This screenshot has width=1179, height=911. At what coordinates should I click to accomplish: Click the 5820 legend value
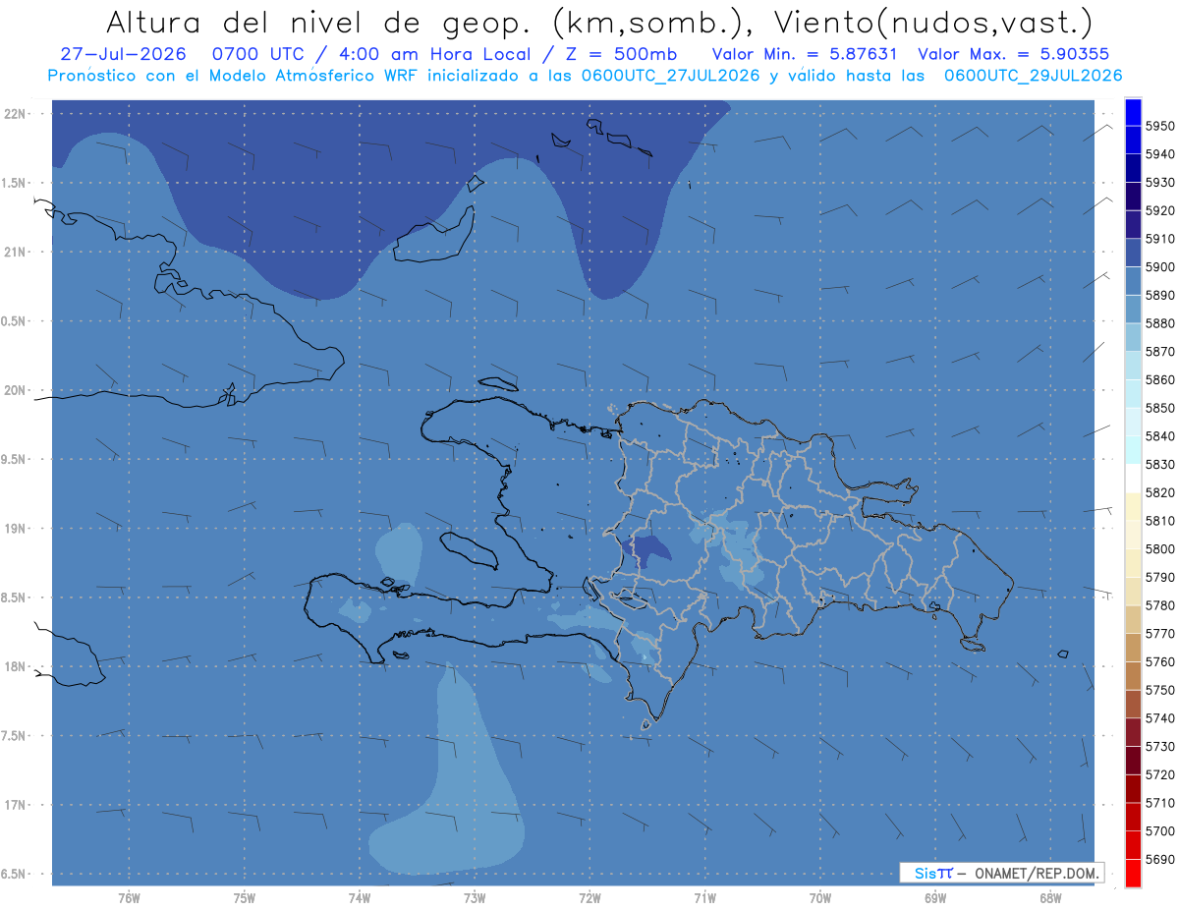tap(1160, 492)
